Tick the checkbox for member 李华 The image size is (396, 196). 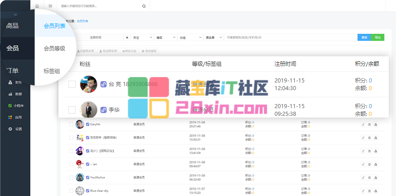point(72,110)
